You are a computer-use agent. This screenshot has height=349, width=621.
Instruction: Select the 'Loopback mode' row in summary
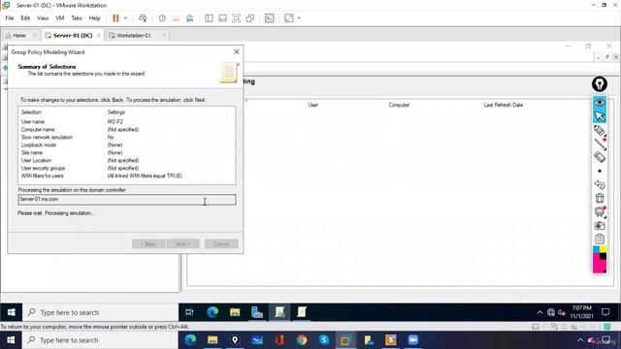[127, 144]
